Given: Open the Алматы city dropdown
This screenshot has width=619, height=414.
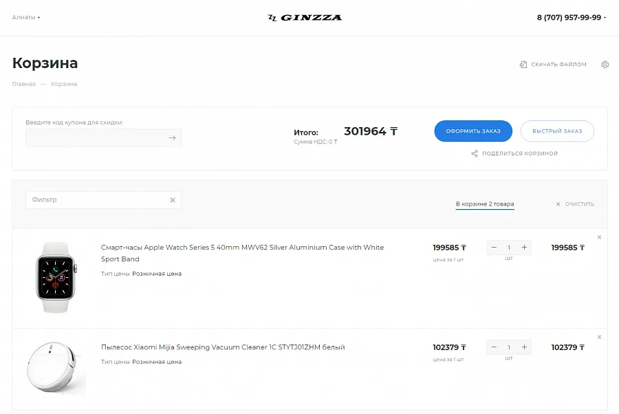Looking at the screenshot, I should tap(25, 17).
